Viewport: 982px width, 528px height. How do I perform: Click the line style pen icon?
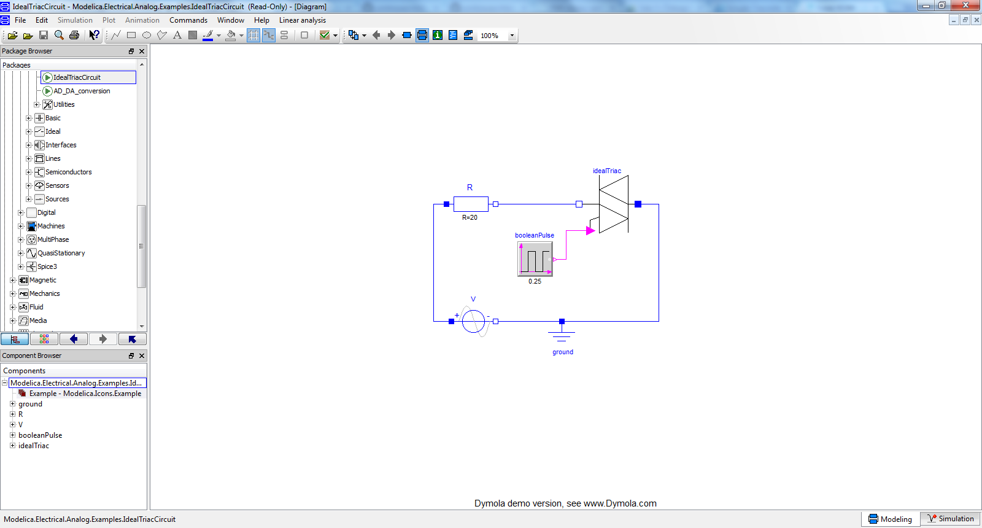pyautogui.click(x=208, y=35)
